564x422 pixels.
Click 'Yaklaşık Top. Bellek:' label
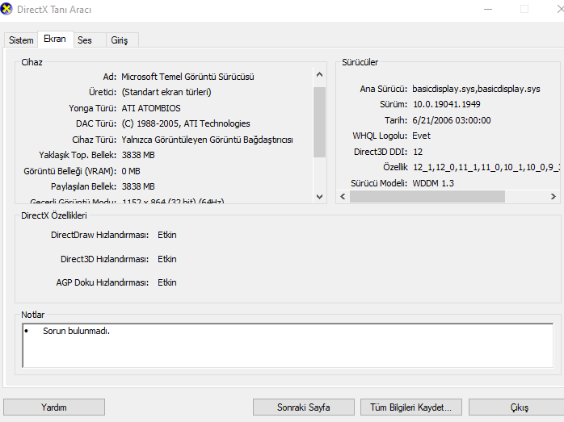[78, 155]
